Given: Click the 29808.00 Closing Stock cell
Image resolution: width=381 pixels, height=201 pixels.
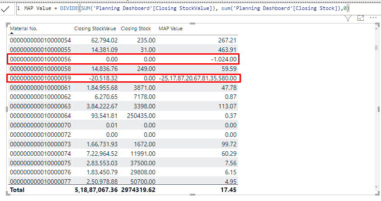Looking at the screenshot, I should pos(143,173).
